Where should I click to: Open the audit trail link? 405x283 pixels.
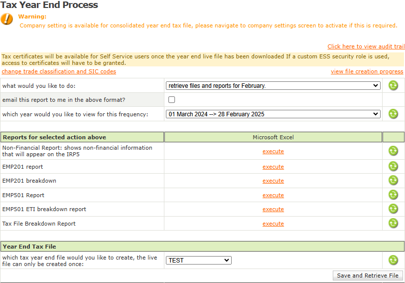pos(366,46)
